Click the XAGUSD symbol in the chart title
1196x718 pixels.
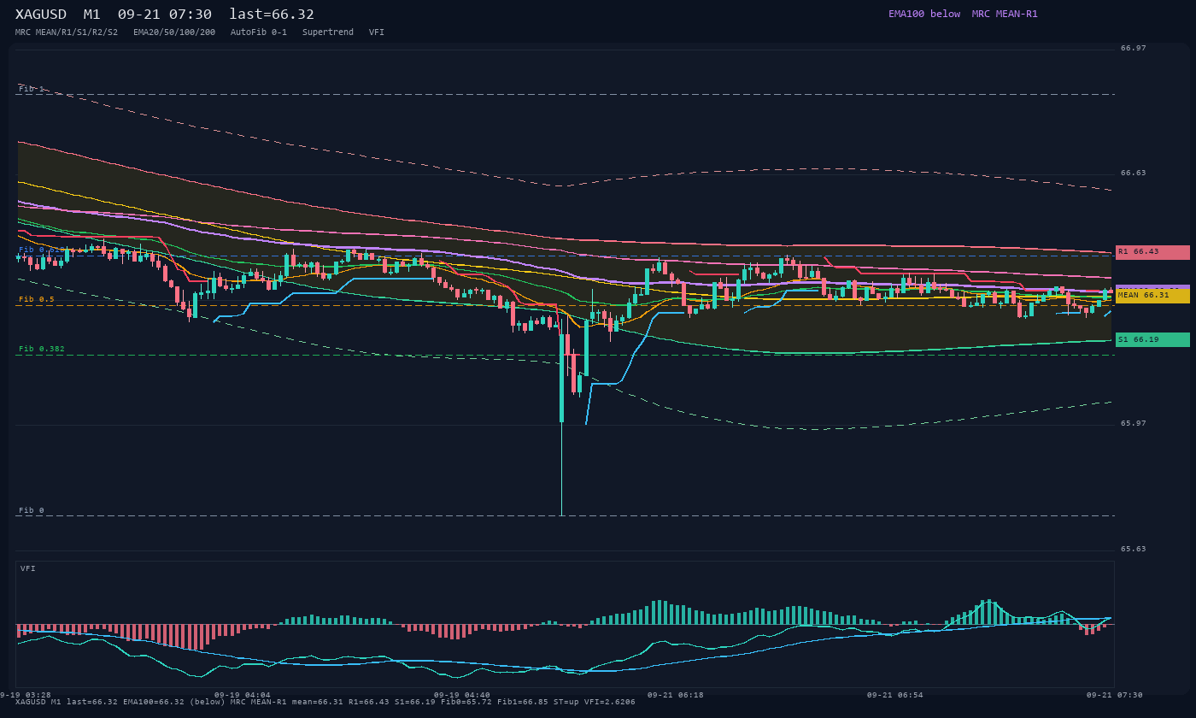pyautogui.click(x=41, y=15)
